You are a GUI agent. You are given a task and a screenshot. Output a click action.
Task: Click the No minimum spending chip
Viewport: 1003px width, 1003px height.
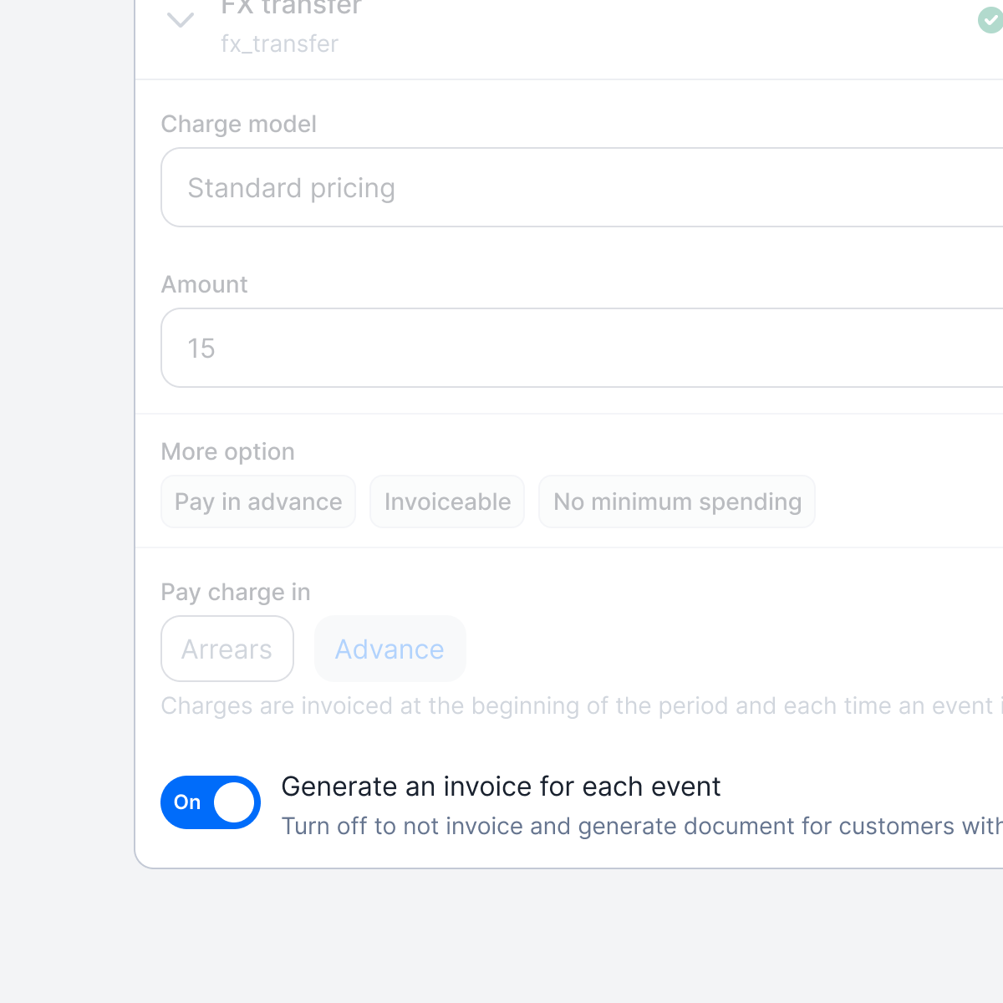(x=677, y=501)
